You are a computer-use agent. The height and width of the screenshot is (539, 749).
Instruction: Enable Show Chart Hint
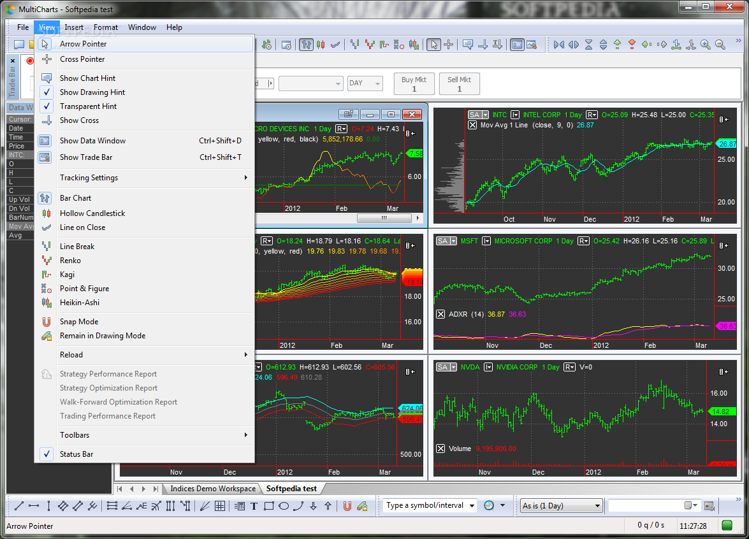coord(144,78)
